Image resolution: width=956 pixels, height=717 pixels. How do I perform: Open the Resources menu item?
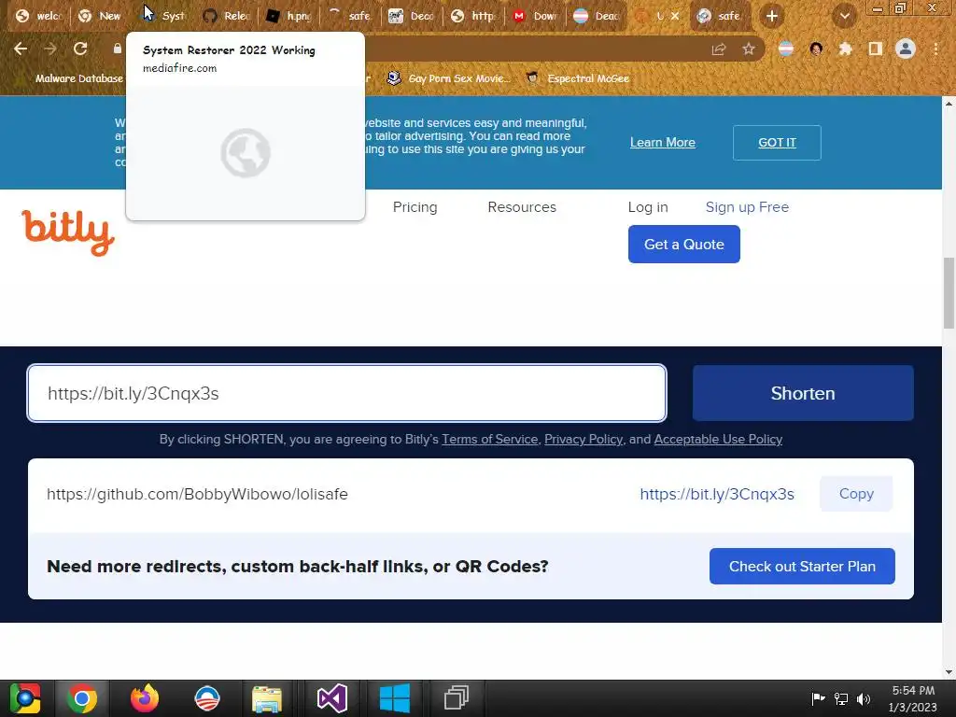(x=522, y=207)
